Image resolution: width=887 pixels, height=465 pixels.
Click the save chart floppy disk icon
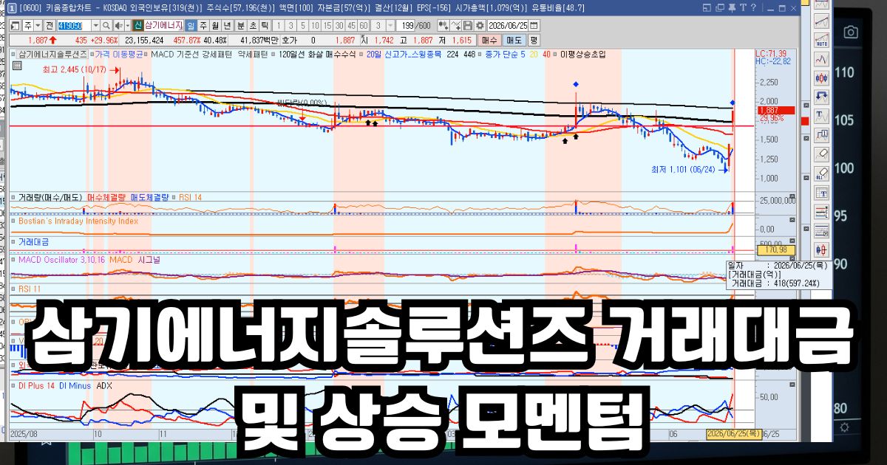click(467, 25)
